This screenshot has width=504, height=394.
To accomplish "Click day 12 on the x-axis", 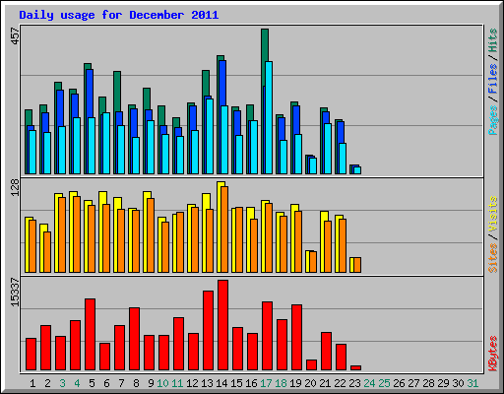I will click(192, 383).
